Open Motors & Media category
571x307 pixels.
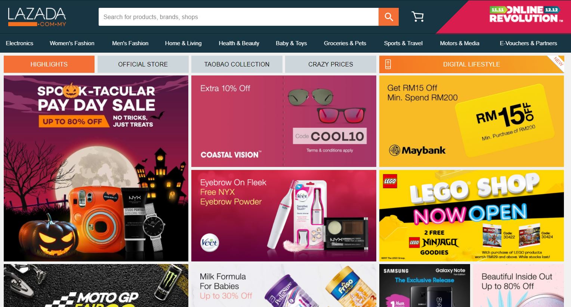tap(460, 43)
